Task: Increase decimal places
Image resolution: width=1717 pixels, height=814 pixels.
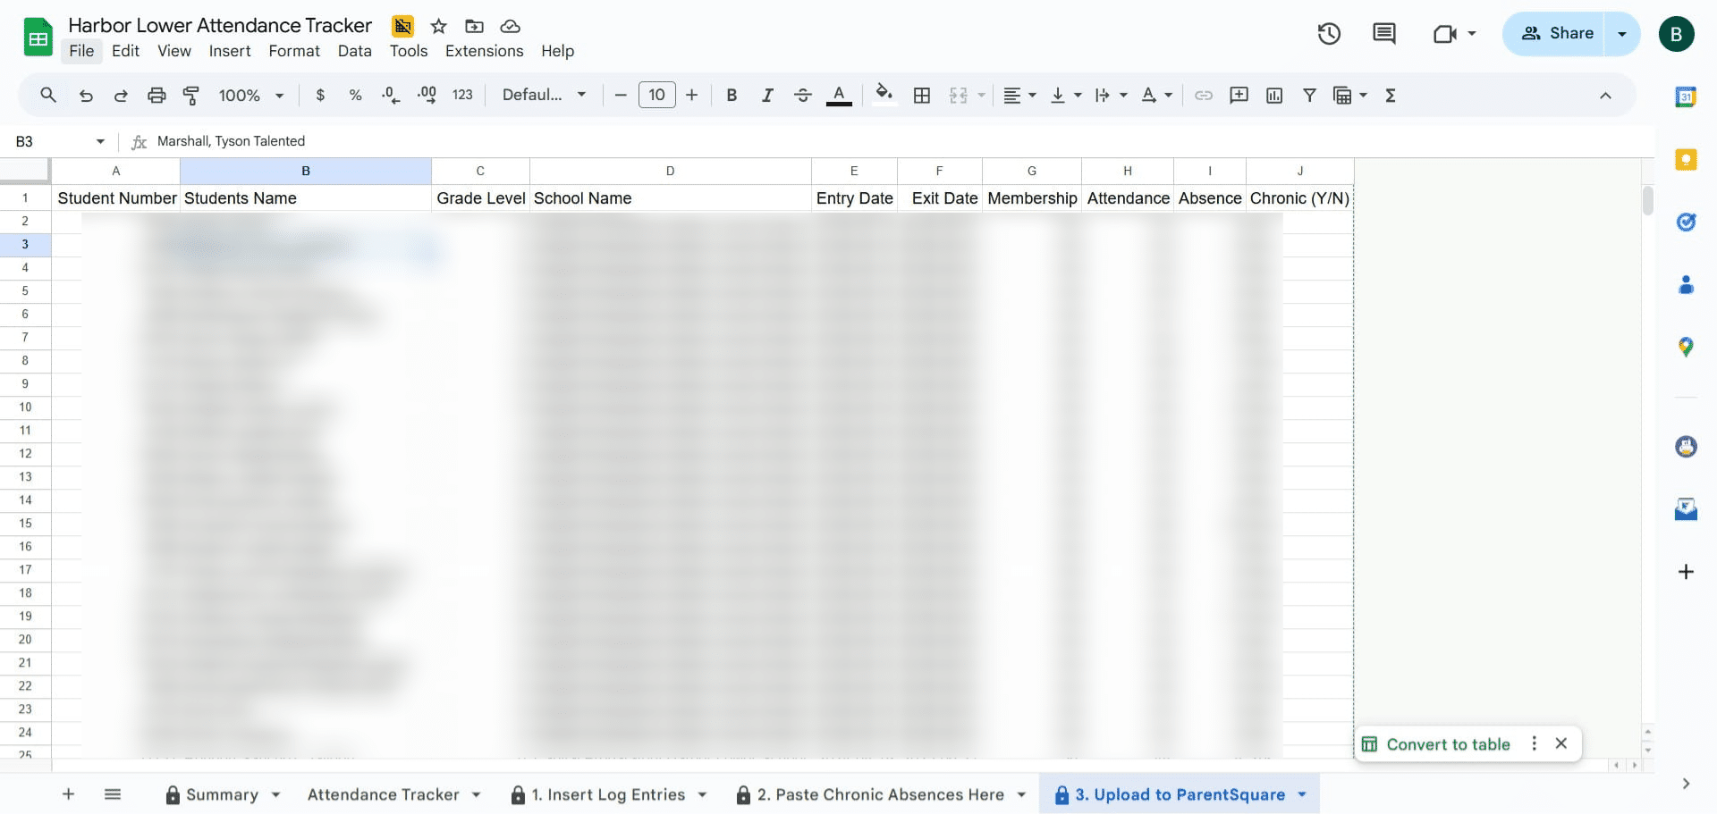Action: pyautogui.click(x=427, y=95)
